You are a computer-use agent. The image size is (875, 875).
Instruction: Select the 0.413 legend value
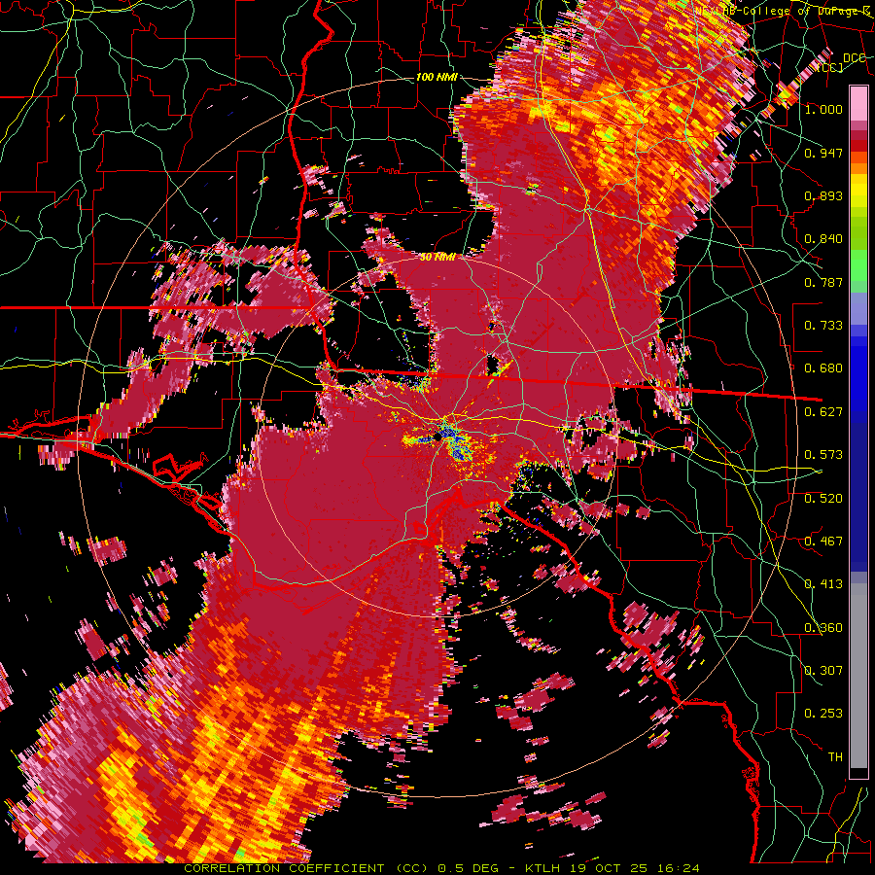tap(823, 583)
